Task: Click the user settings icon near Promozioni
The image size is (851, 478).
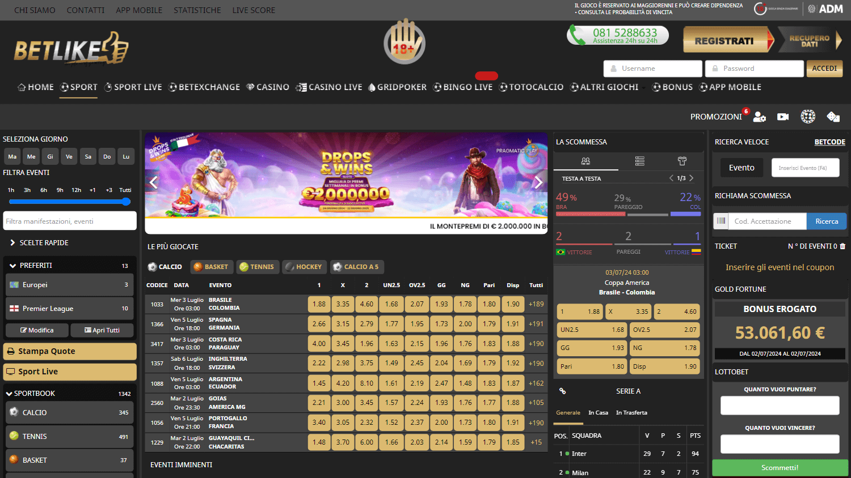Action: pos(760,117)
